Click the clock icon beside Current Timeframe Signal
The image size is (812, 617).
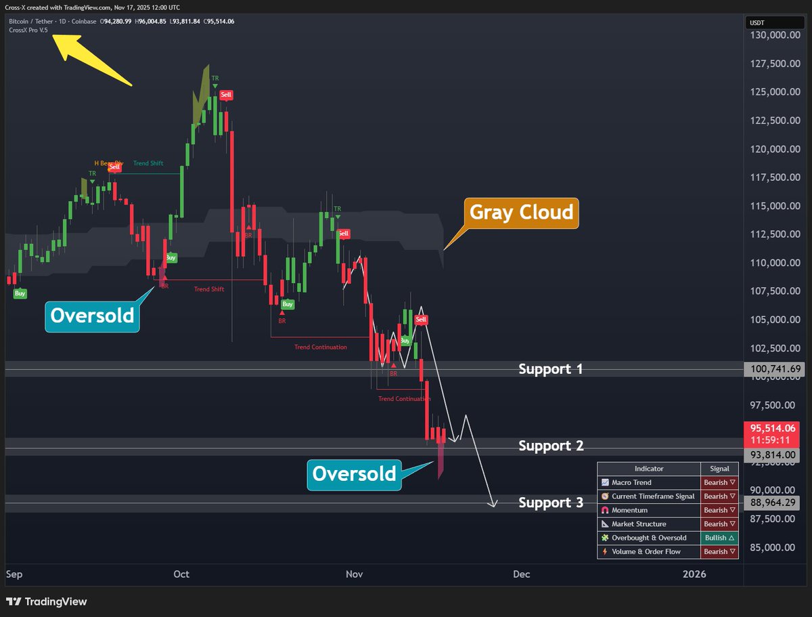605,496
